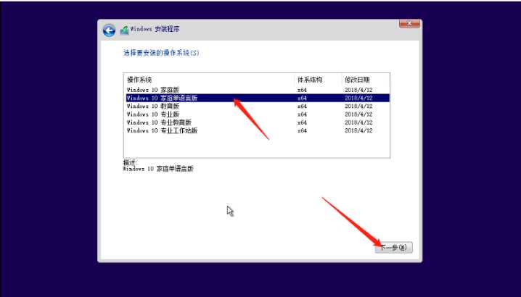This screenshot has height=297, width=521.
Task: Click x64 in the 专业版 row
Action: (x=302, y=114)
